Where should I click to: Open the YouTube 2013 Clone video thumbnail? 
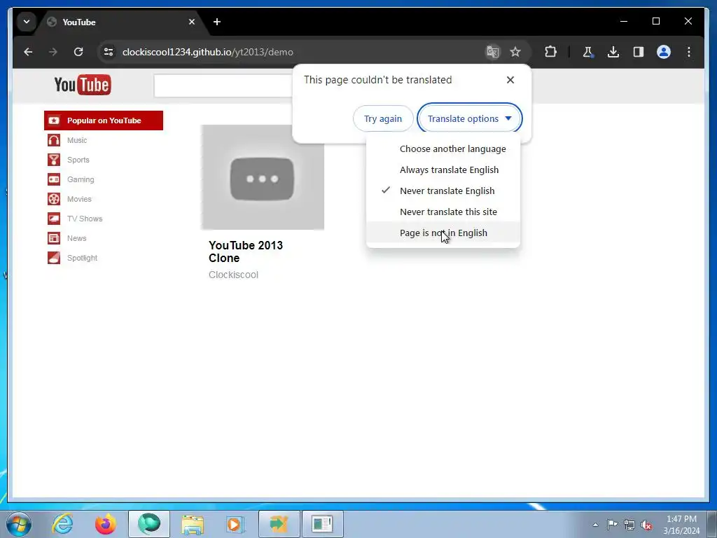263,177
